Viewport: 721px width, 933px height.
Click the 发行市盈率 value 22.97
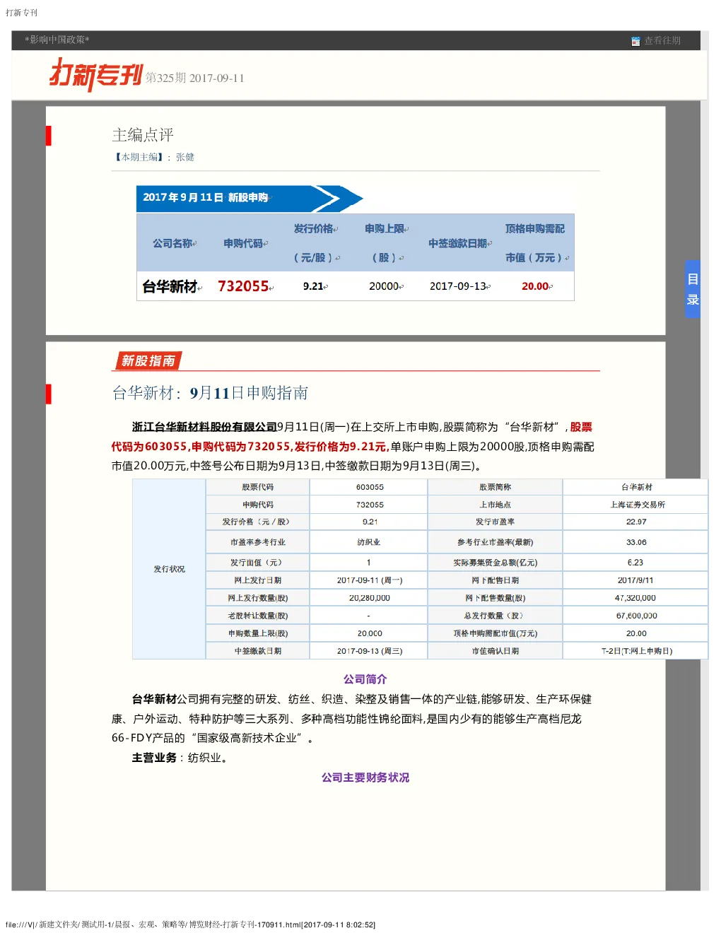pyautogui.click(x=636, y=522)
